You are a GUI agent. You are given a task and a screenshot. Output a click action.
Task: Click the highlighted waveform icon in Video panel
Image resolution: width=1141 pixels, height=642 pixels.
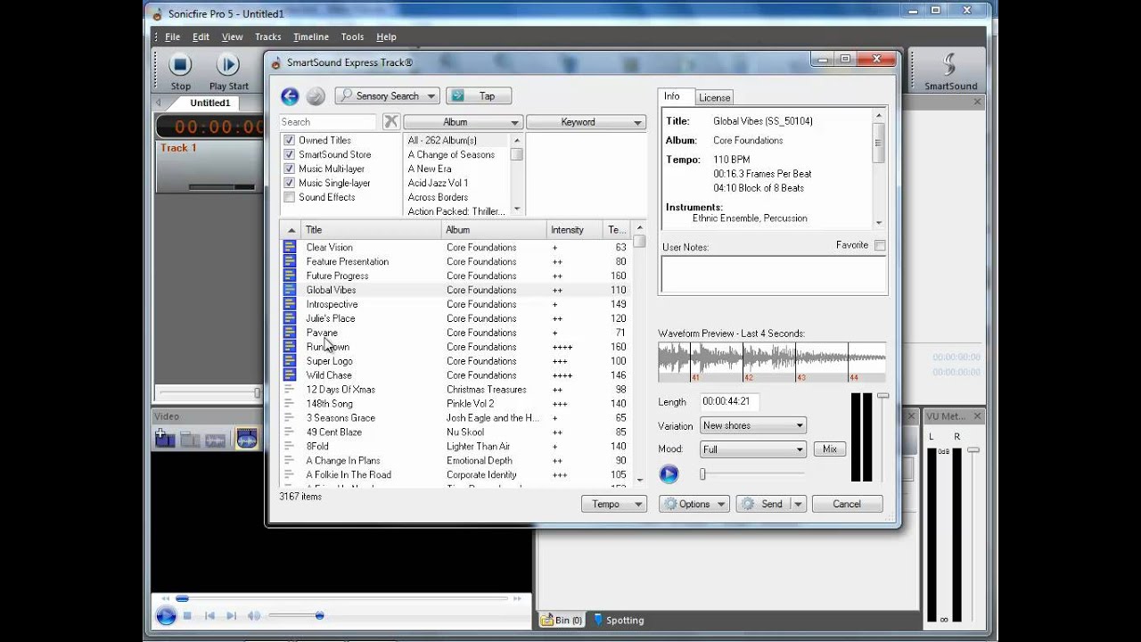tap(246, 439)
